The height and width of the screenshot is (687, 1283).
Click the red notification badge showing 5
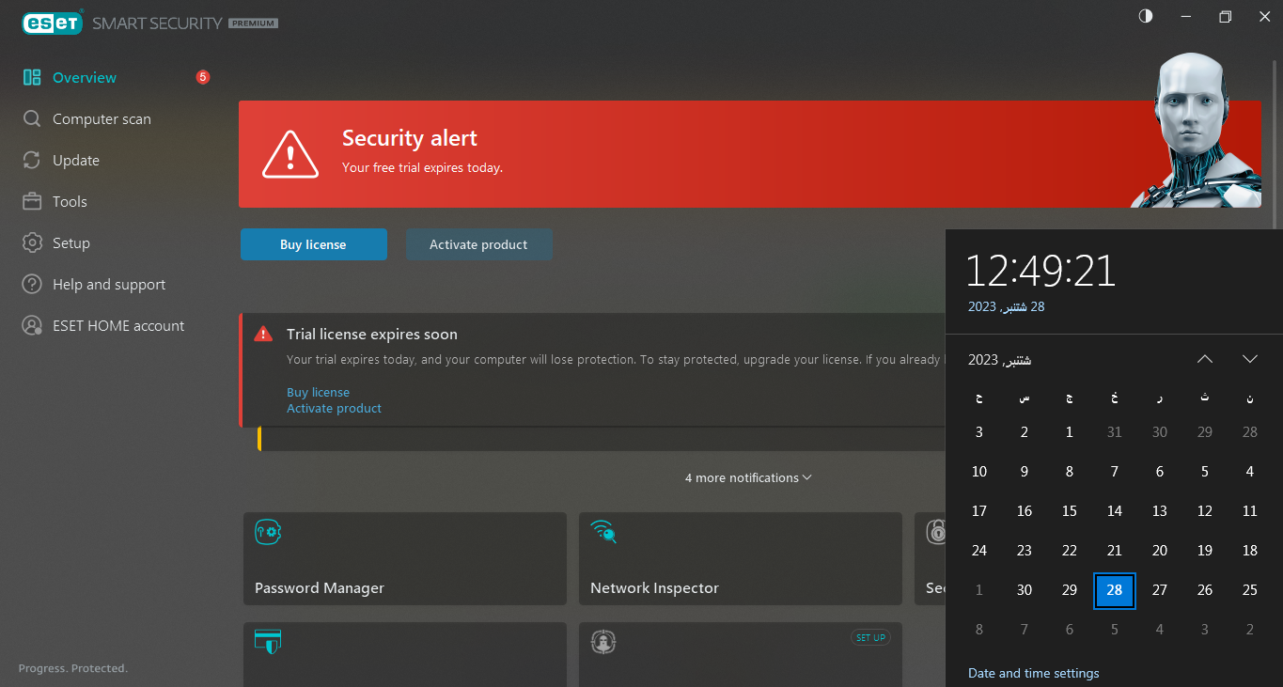(x=202, y=77)
